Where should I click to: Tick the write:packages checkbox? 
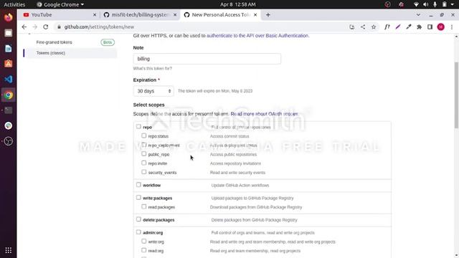138,198
